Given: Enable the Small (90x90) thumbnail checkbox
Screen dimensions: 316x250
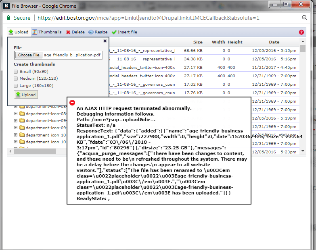Looking at the screenshot, I should pos(16,72).
